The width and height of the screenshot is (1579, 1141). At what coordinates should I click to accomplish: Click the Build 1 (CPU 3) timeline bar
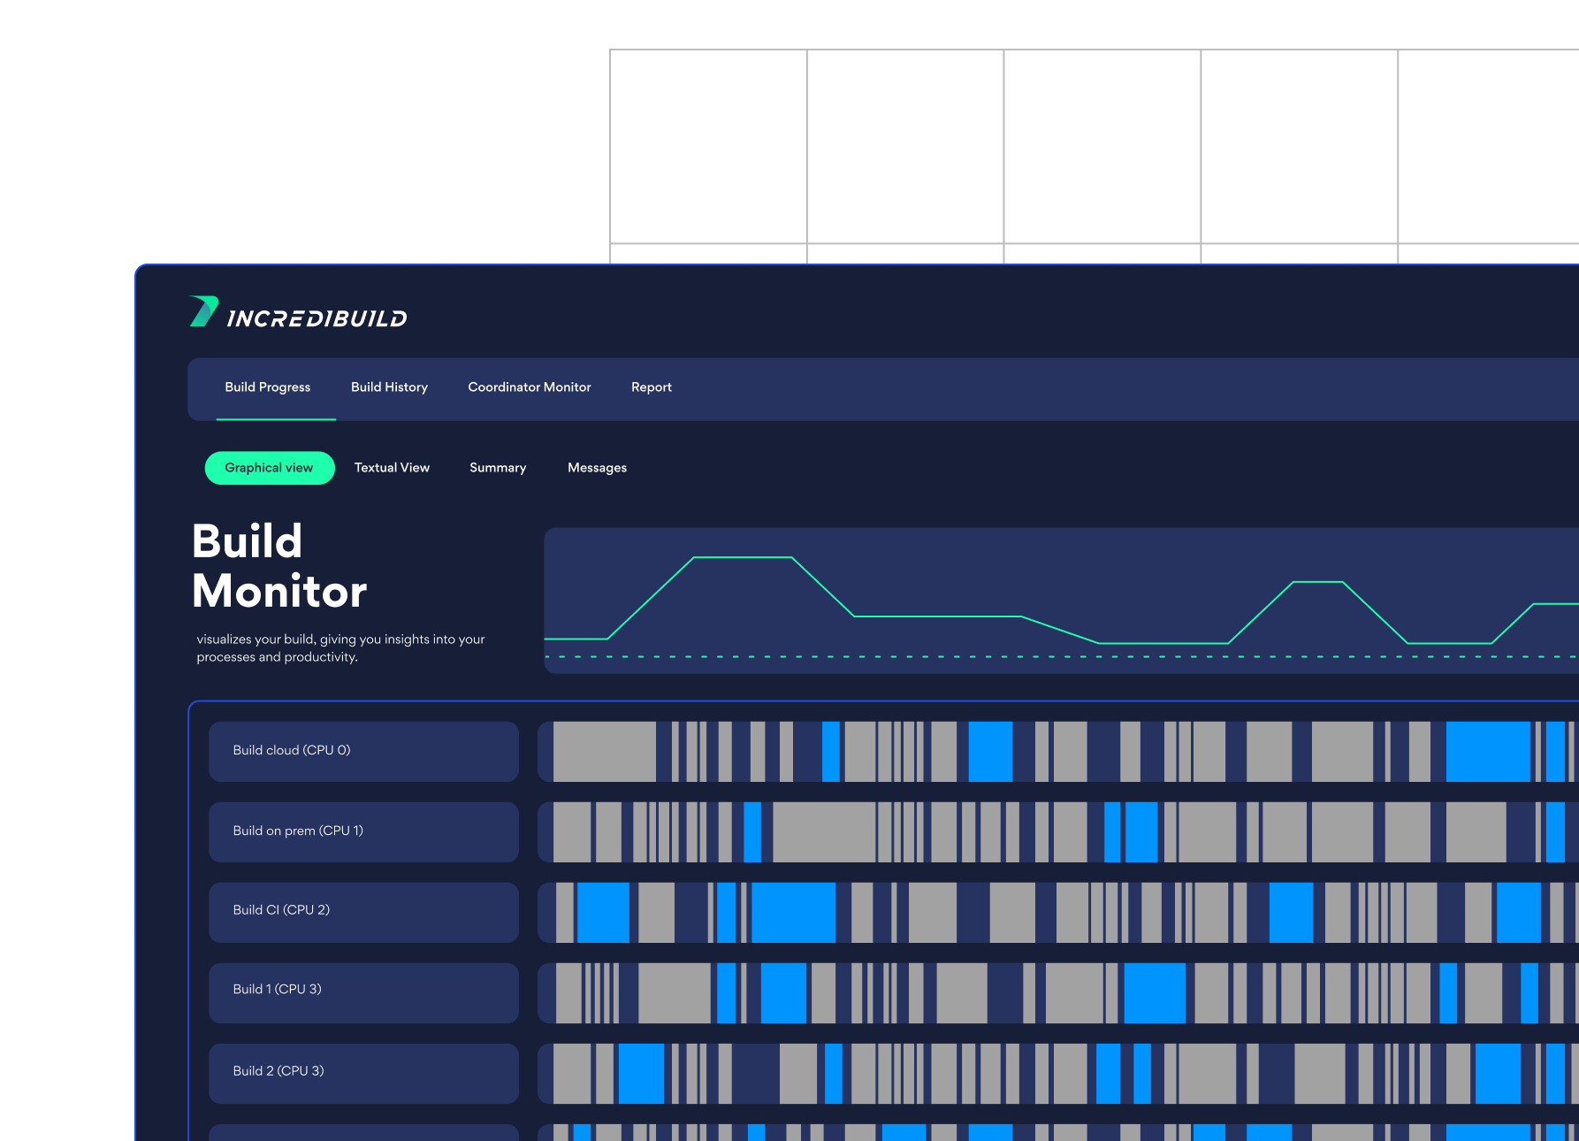(1058, 992)
